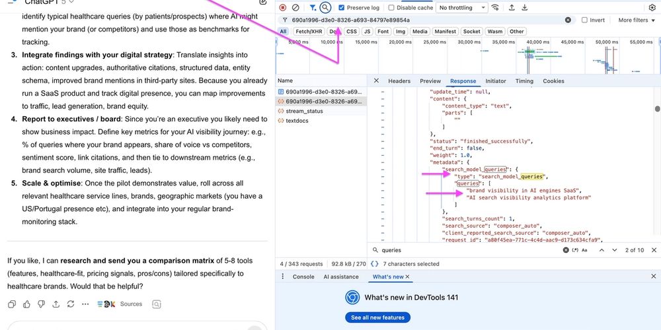The height and width of the screenshot is (330, 661).
Task: Filter requests by Font type
Action: tap(383, 32)
